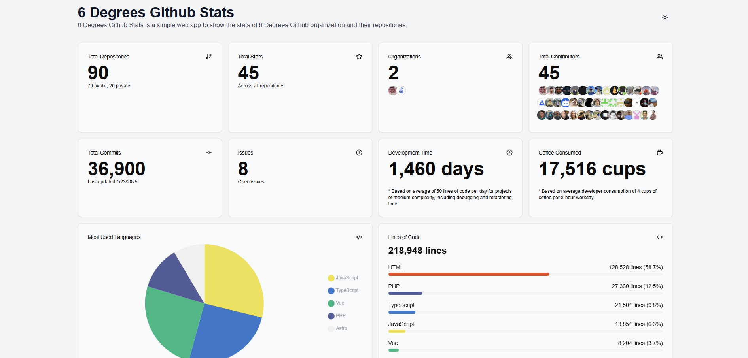
Task: Open the second organization avatar
Action: tap(402, 90)
